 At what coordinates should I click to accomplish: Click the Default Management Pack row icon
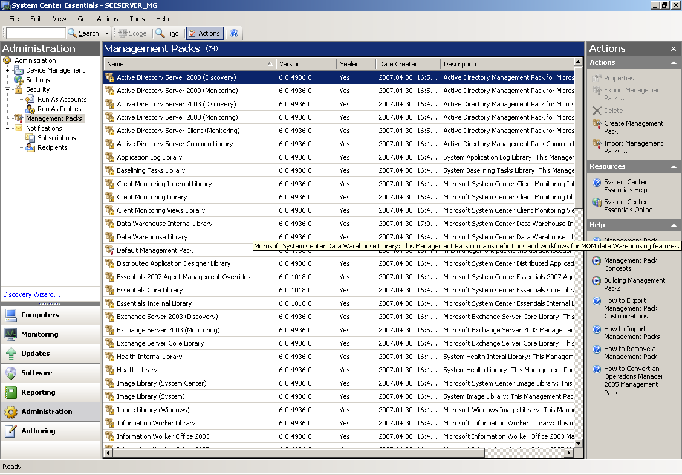tap(109, 250)
